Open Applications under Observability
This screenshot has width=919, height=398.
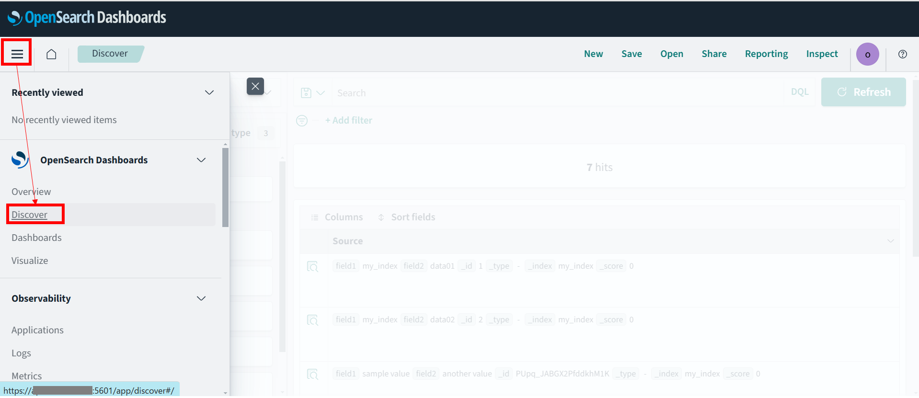37,330
